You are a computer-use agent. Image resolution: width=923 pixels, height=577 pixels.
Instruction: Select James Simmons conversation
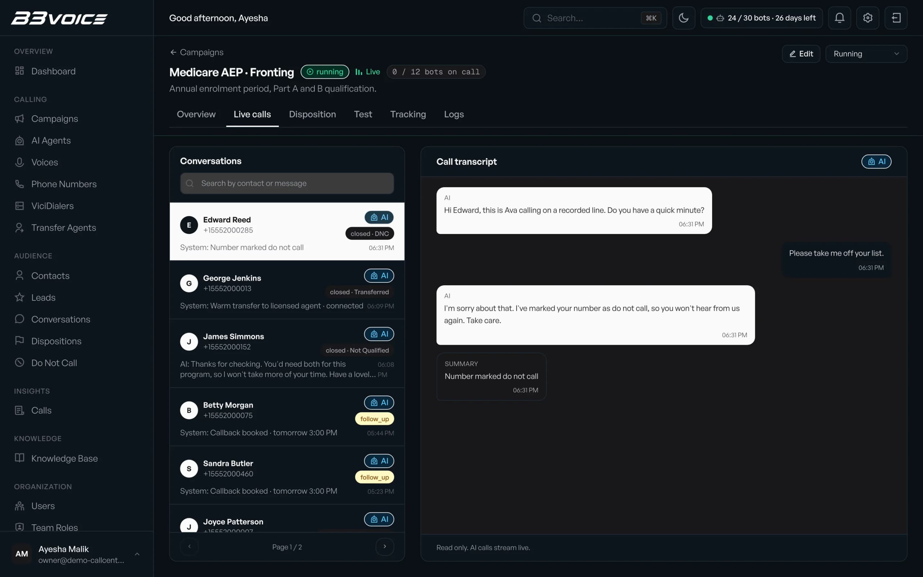(x=287, y=353)
